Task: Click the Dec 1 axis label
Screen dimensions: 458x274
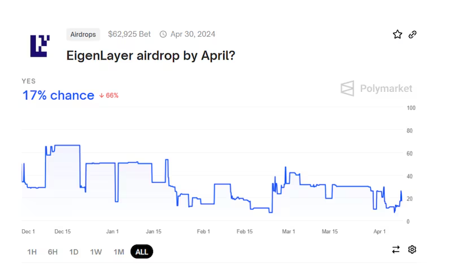Action: [28, 231]
